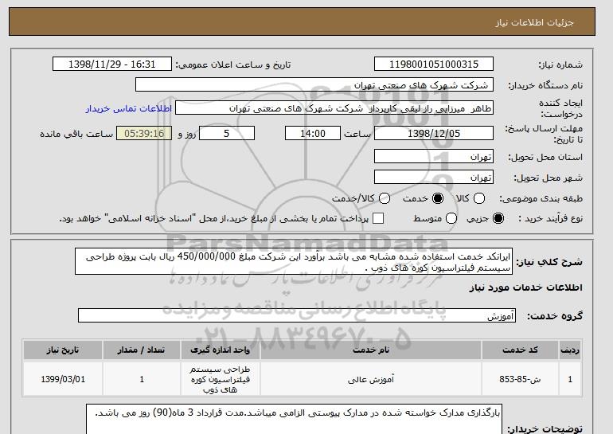Click the date cell 1399/03/01
The image size is (613, 434).
click(63, 379)
